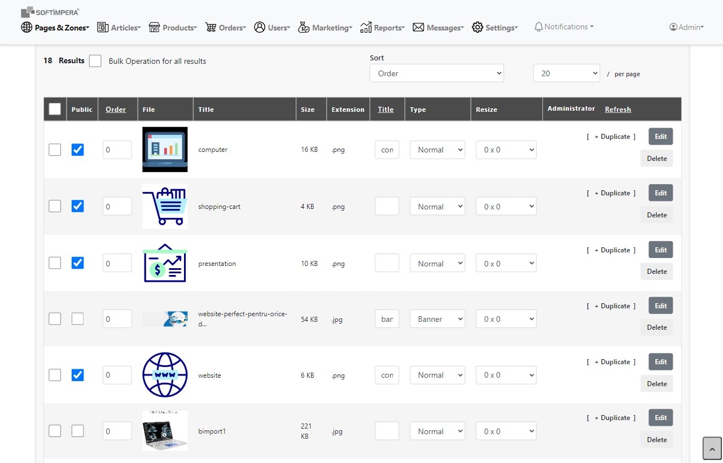723x463 pixels.
Task: Click the Articles newspaper icon
Action: point(103,27)
